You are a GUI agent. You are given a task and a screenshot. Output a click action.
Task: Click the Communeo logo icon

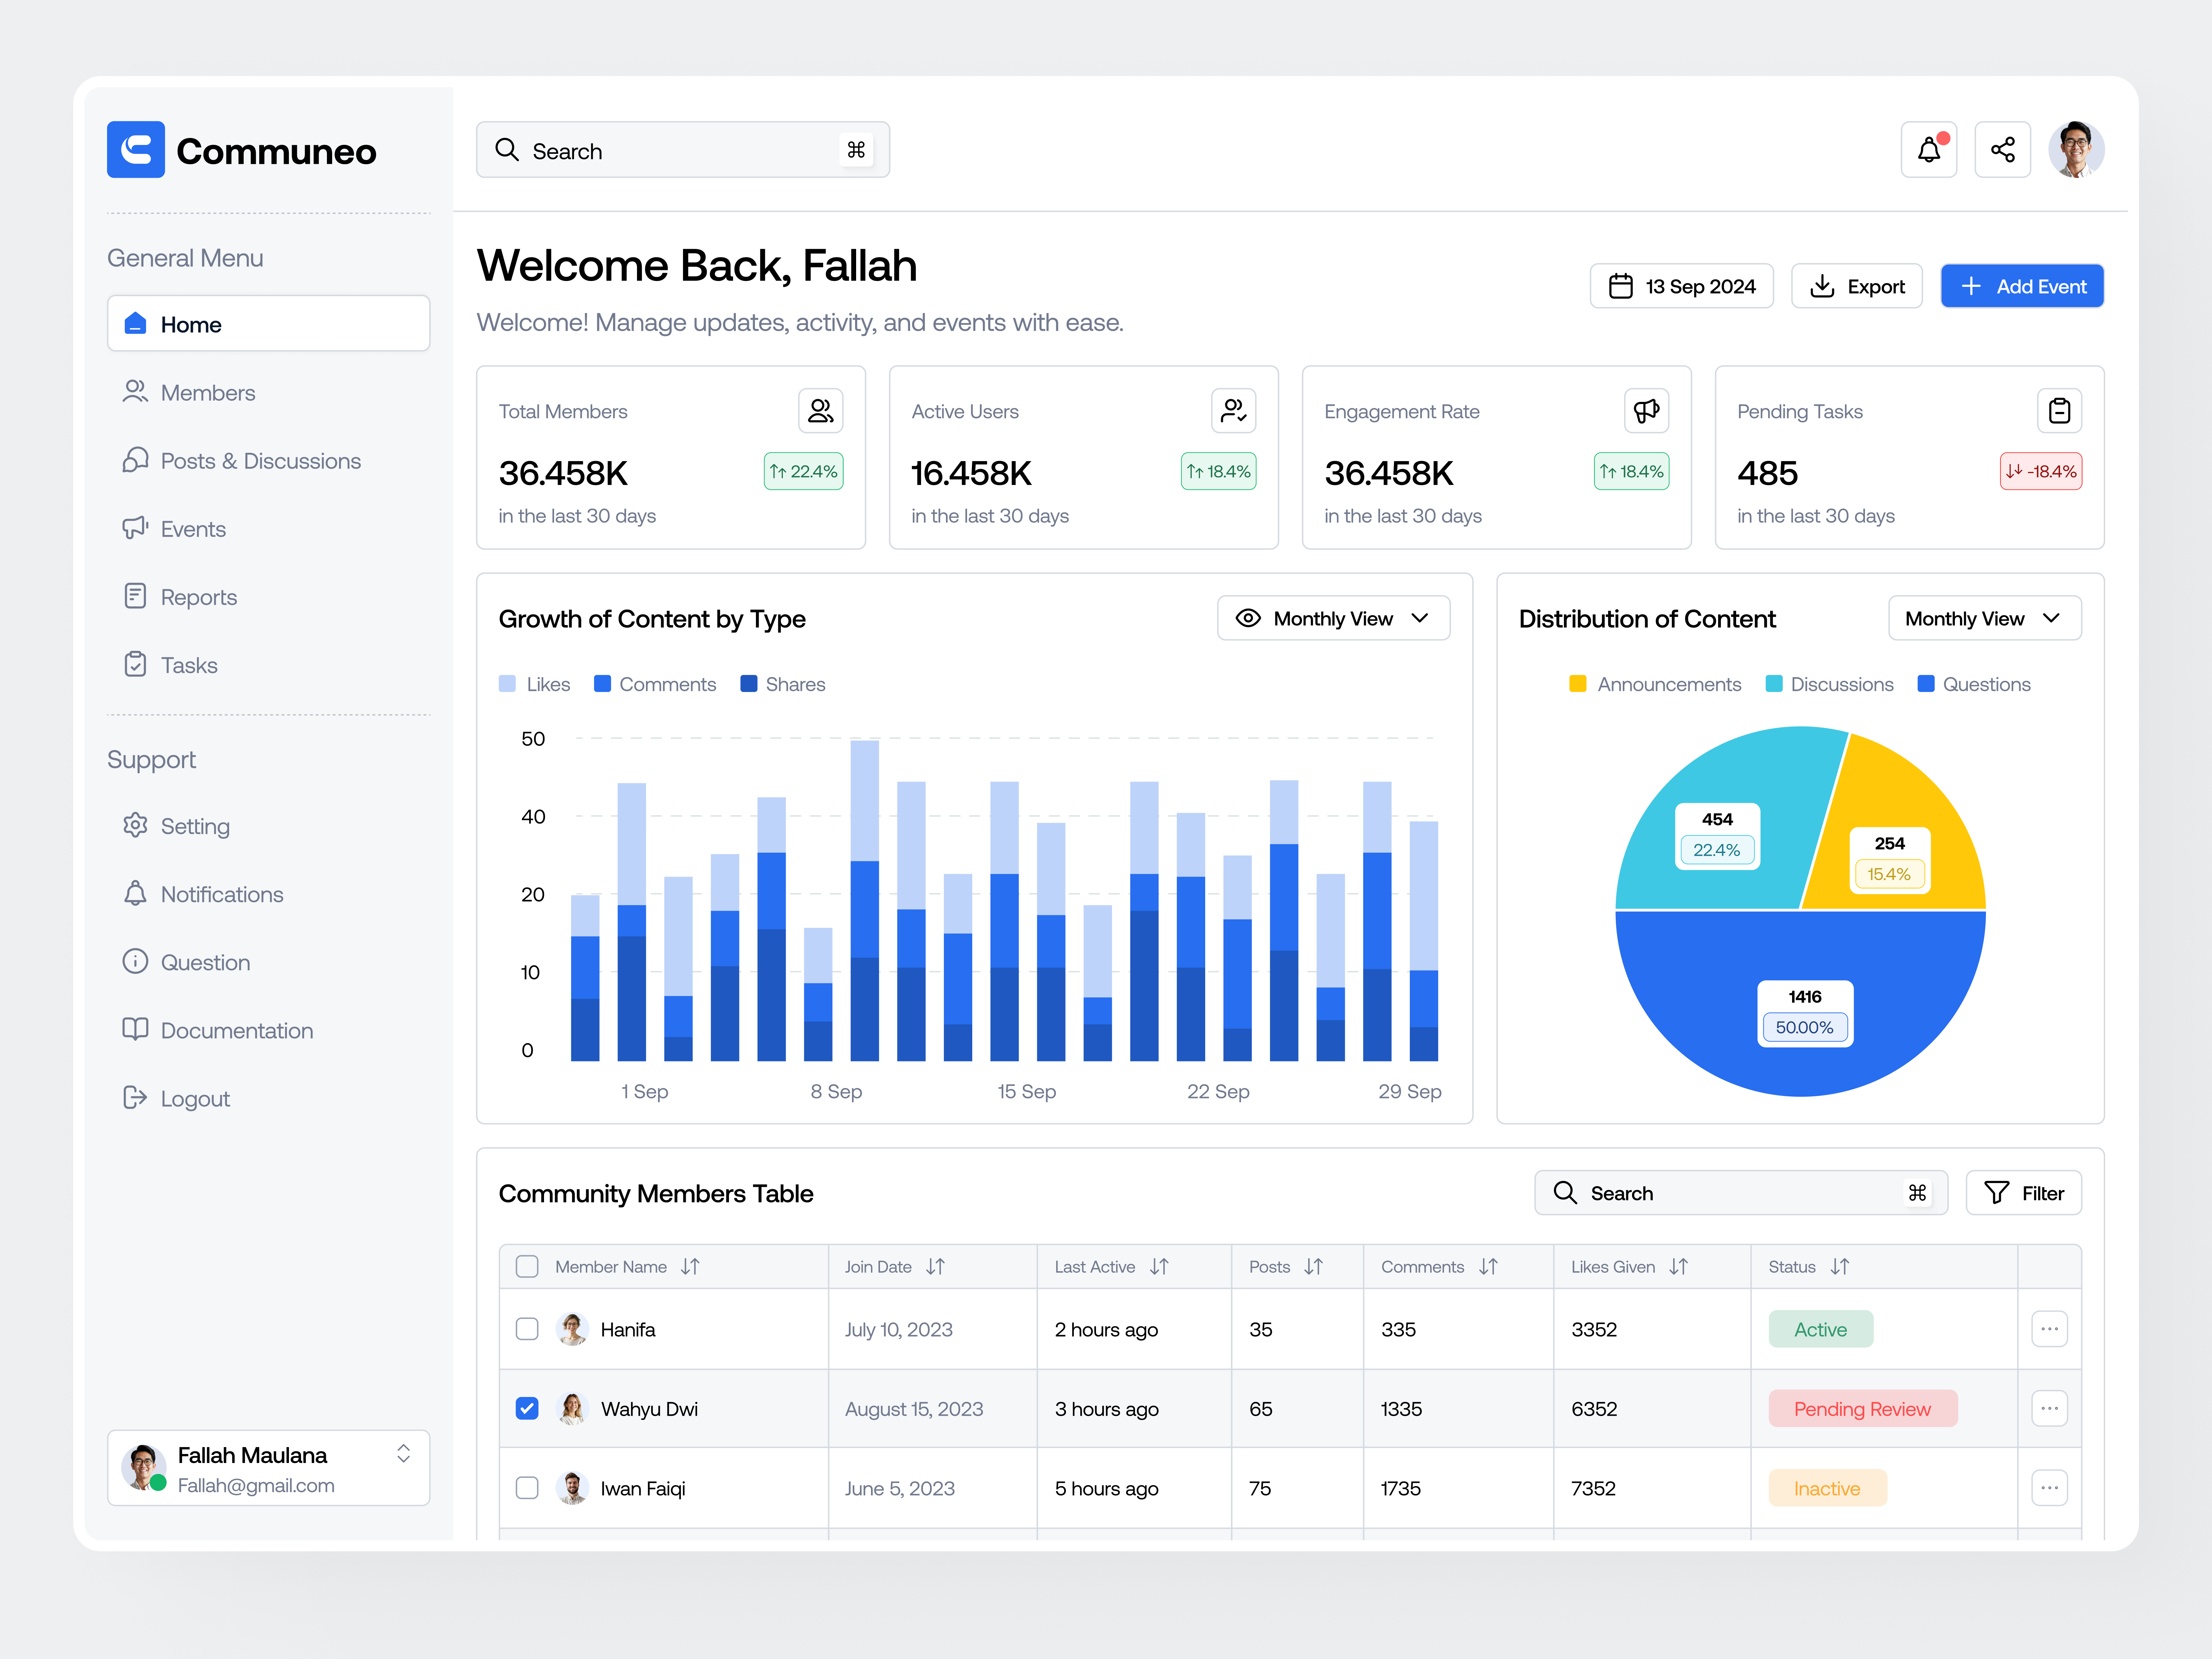pos(136,150)
